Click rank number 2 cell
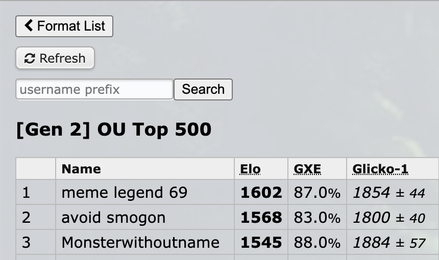Image resolution: width=439 pixels, height=260 pixels. click(27, 218)
